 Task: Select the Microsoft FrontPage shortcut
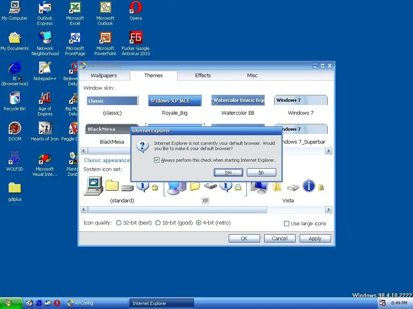coord(75,43)
